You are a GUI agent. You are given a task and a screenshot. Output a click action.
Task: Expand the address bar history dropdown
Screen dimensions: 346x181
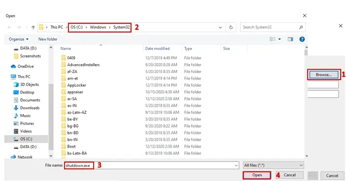click(220, 28)
